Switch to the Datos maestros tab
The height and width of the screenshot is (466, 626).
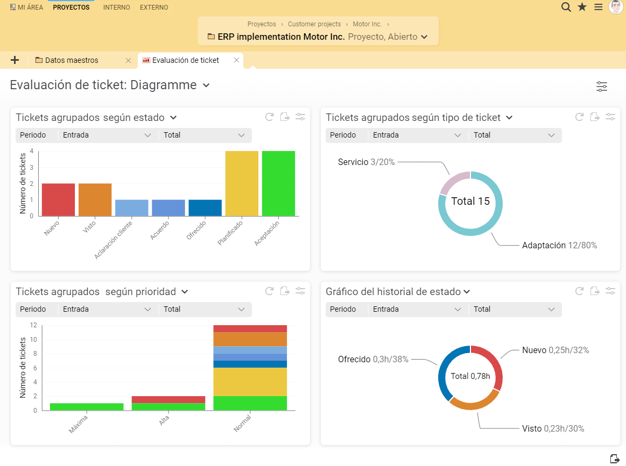pyautogui.click(x=72, y=60)
